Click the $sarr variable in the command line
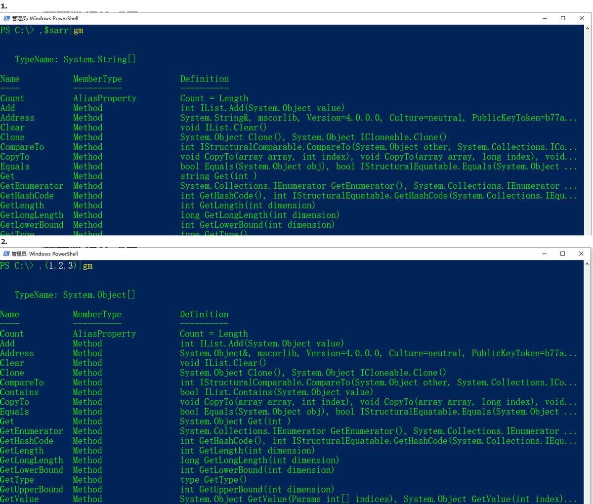The image size is (593, 504). coord(56,30)
